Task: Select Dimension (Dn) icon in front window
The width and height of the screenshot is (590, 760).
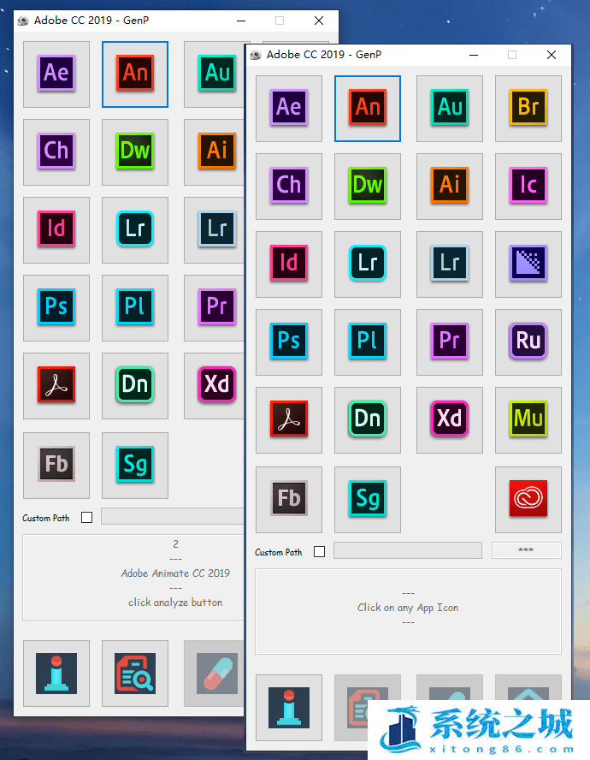Action: [x=367, y=419]
